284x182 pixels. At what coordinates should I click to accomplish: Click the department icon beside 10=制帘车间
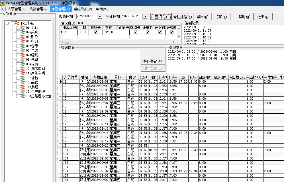(x=23, y=69)
